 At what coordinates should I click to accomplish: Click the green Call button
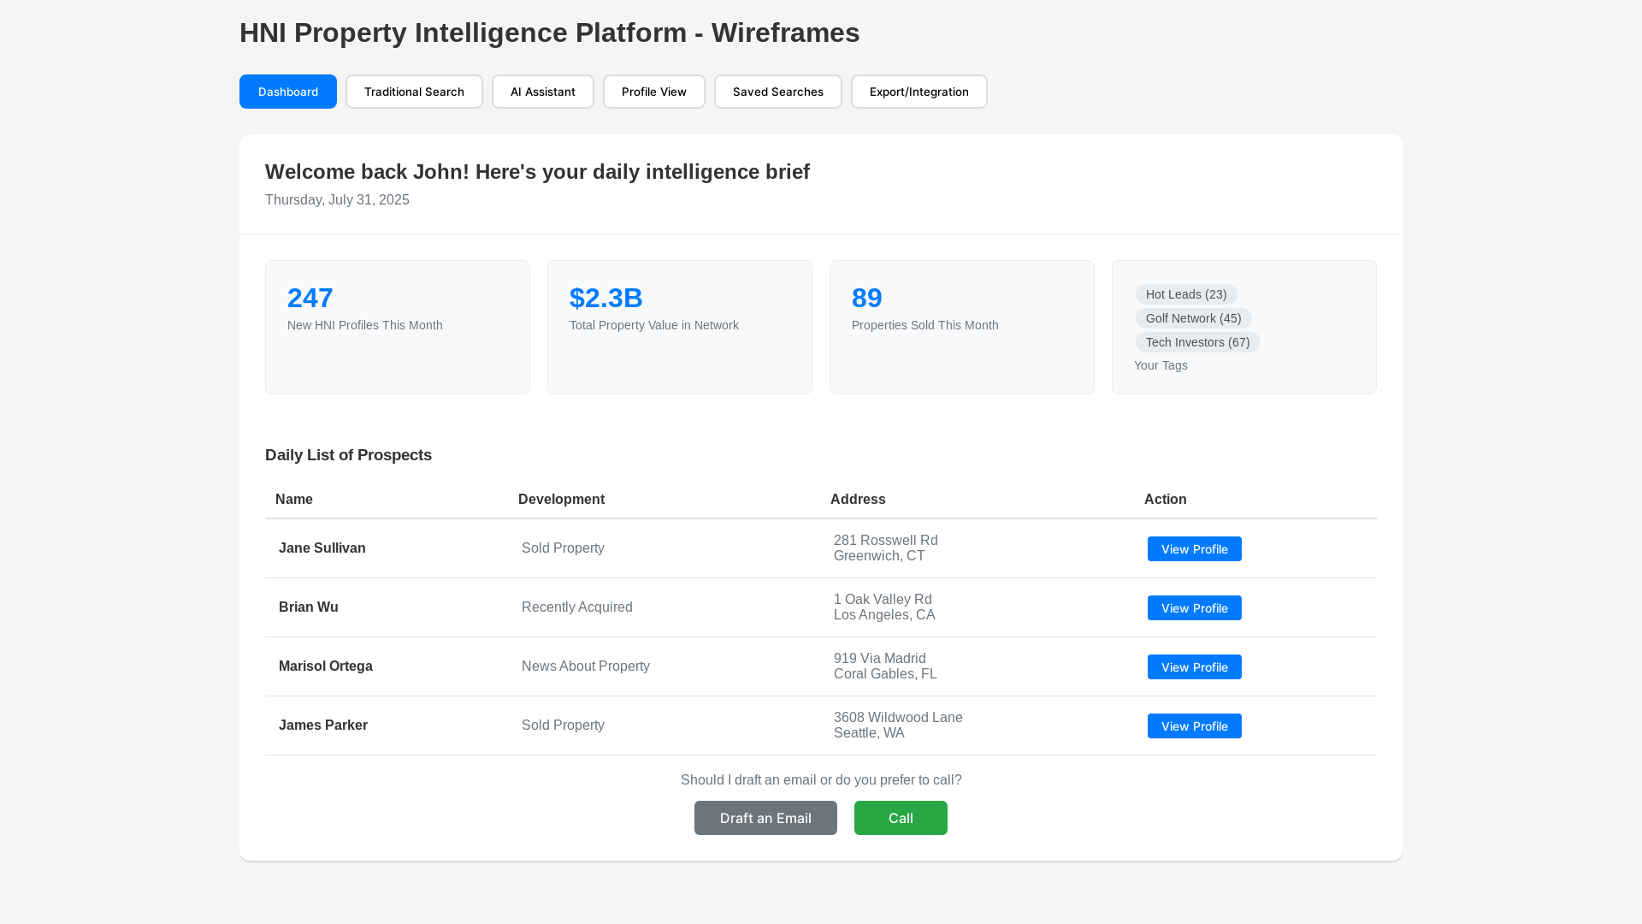[901, 818]
